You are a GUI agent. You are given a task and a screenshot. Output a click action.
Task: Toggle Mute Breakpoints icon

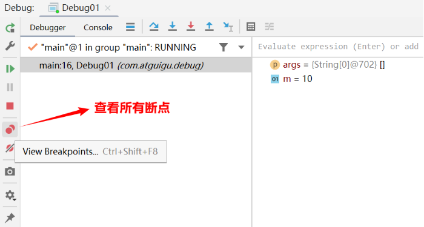pyautogui.click(x=10, y=148)
